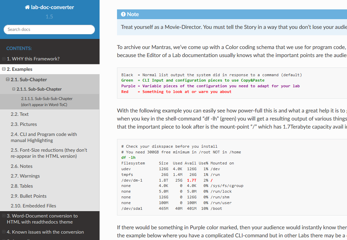Expand '4. Known issues with the conversion' toggle
The width and height of the screenshot is (347, 240).
[4, 232]
